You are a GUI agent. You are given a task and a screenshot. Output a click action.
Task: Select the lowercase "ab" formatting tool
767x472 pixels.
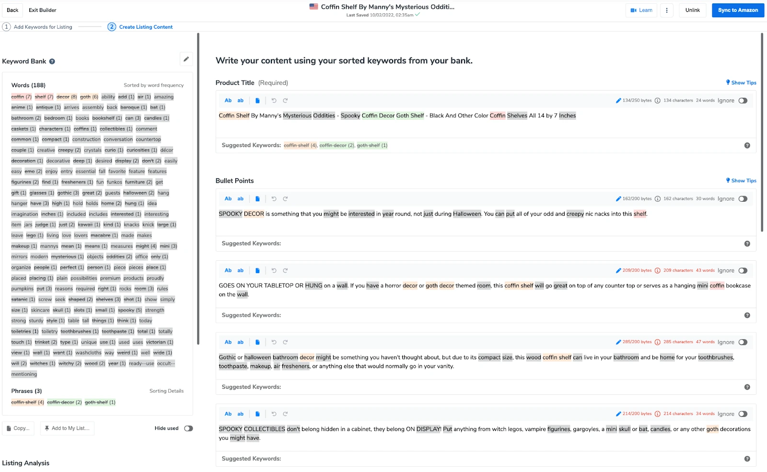(x=241, y=101)
